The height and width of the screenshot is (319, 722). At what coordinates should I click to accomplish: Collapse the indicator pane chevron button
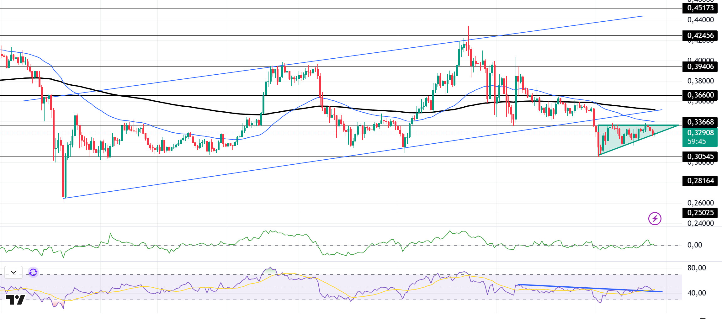pyautogui.click(x=13, y=272)
